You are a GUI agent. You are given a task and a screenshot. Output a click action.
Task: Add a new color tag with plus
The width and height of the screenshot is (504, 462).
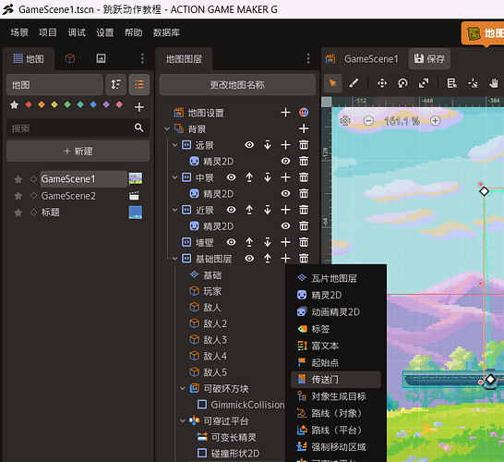[x=138, y=107]
